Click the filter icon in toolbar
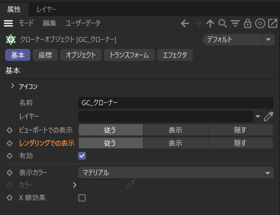 tap(235, 23)
